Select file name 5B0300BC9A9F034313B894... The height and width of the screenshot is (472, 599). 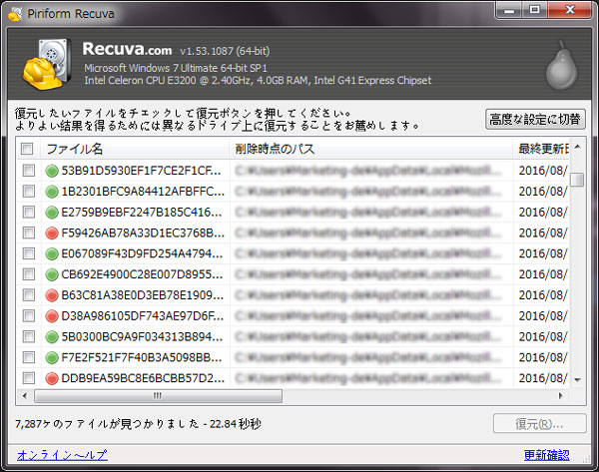142,336
